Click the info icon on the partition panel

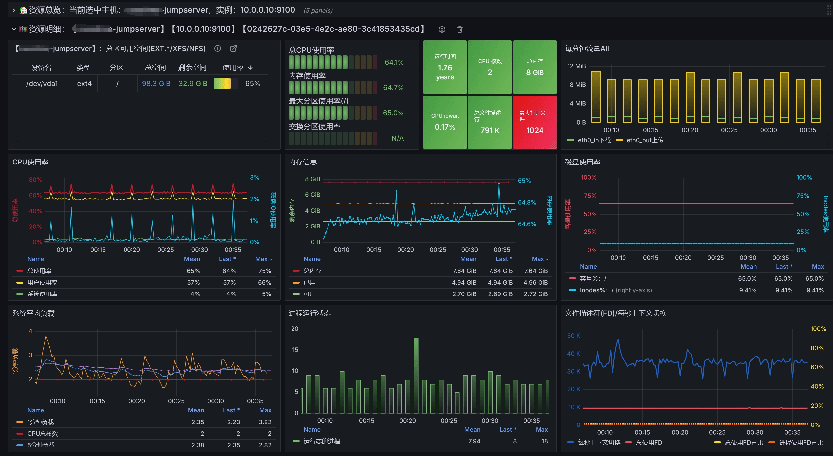[x=218, y=49]
